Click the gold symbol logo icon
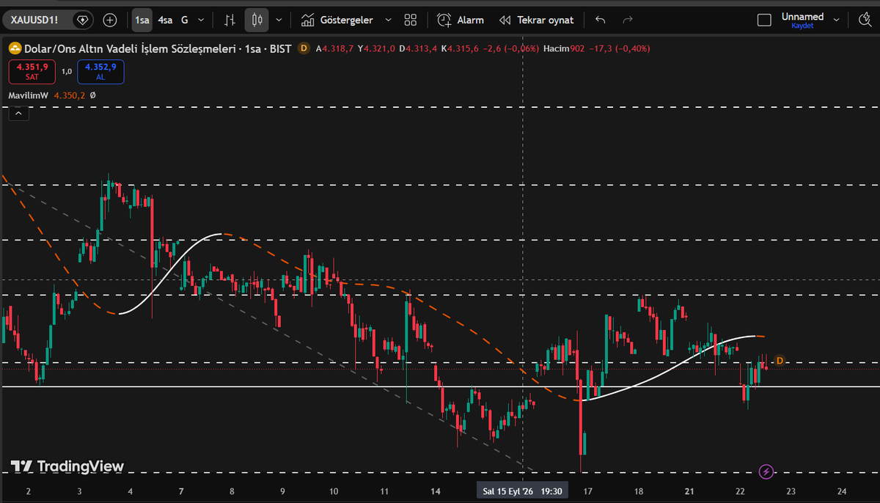Image resolution: width=880 pixels, height=503 pixels. [14, 48]
